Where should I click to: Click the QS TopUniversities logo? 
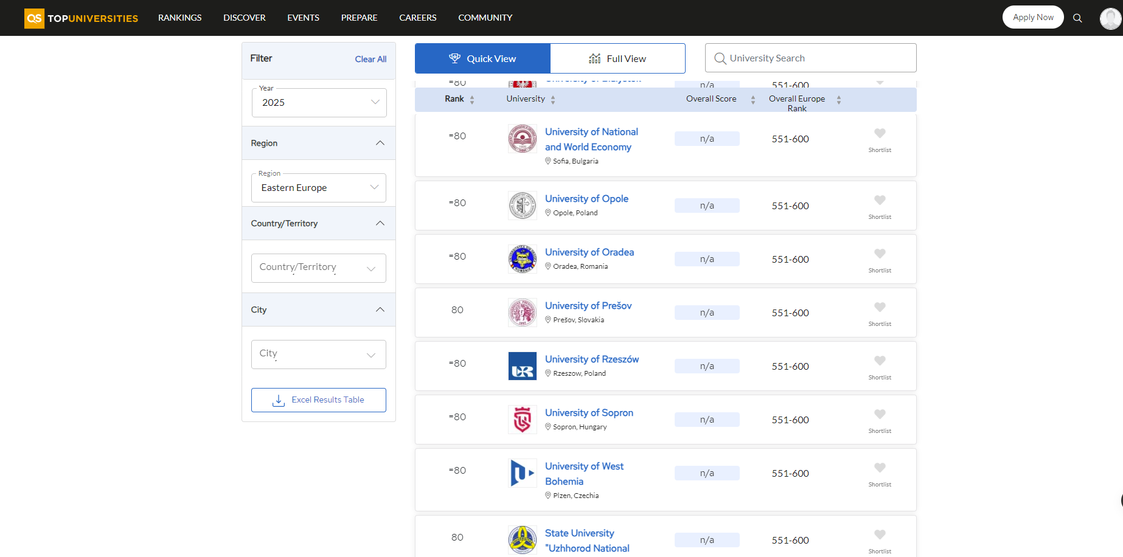coord(81,18)
